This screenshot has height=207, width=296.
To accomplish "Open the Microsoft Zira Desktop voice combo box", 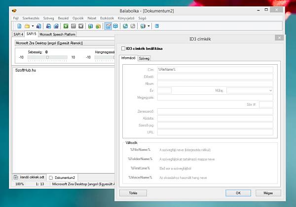I will coord(65,43).
